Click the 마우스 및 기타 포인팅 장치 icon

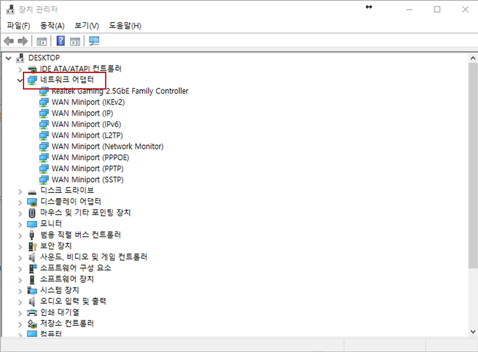[x=32, y=213]
